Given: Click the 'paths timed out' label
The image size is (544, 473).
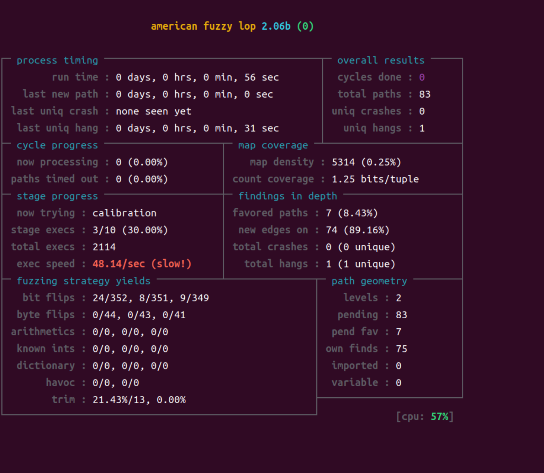Looking at the screenshot, I should click(x=55, y=179).
